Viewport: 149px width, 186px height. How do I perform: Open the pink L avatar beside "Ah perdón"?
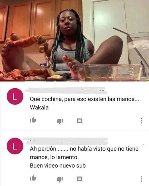[x=15, y=146]
